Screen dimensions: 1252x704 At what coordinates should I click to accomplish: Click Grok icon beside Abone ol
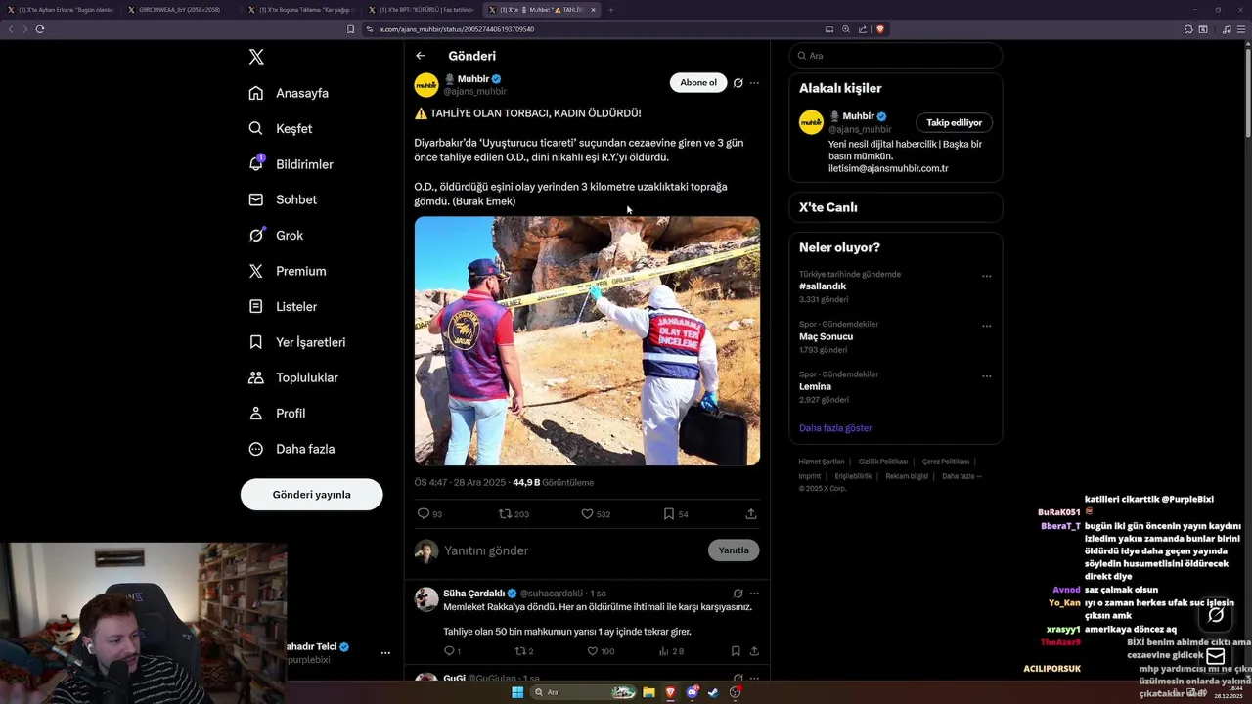[x=738, y=83]
